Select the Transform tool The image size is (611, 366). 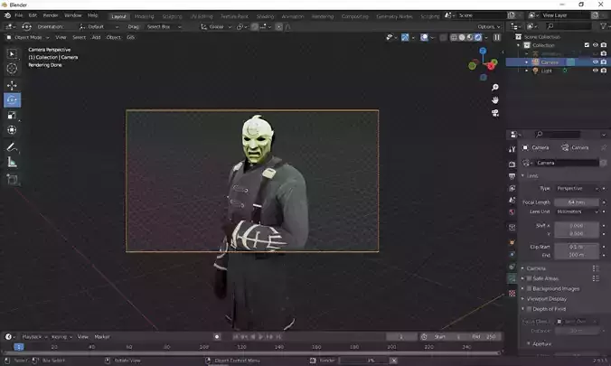coord(12,130)
